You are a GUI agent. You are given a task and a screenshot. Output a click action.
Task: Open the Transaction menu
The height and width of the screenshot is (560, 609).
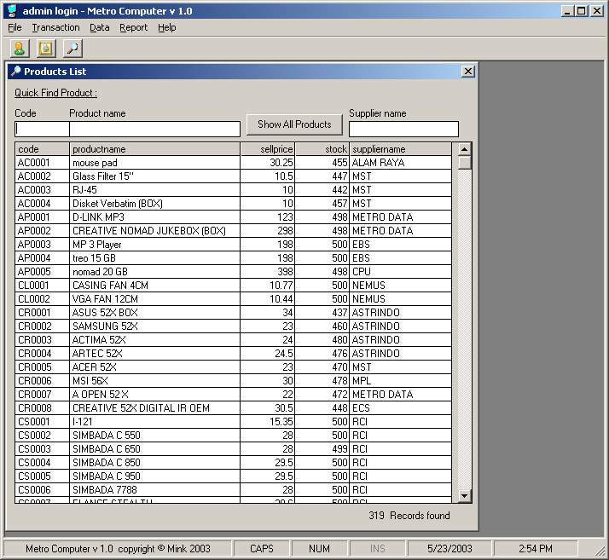tap(55, 27)
